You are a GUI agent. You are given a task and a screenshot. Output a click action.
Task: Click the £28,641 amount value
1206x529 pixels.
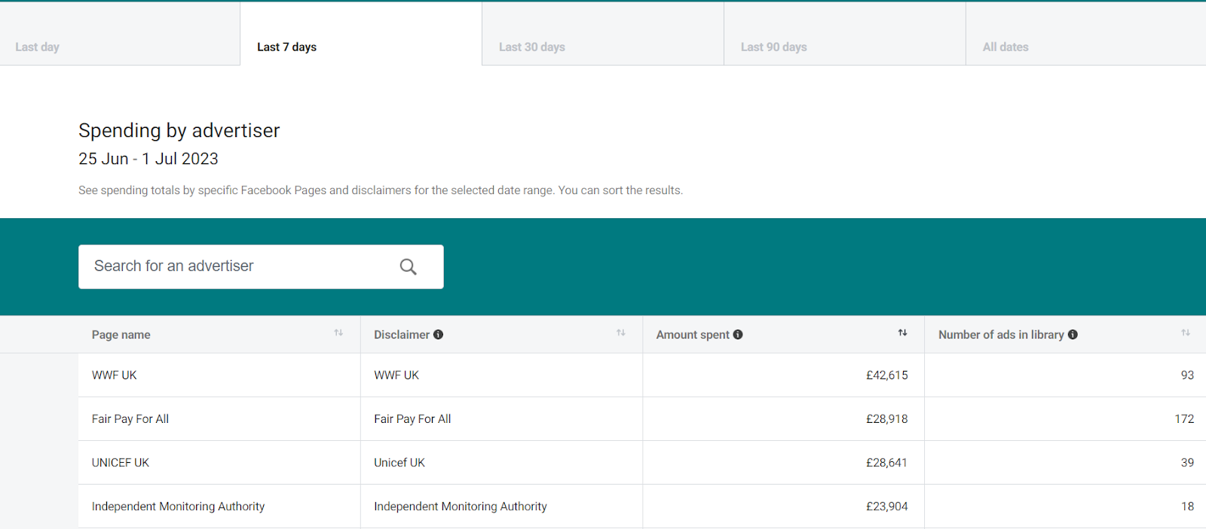click(887, 462)
